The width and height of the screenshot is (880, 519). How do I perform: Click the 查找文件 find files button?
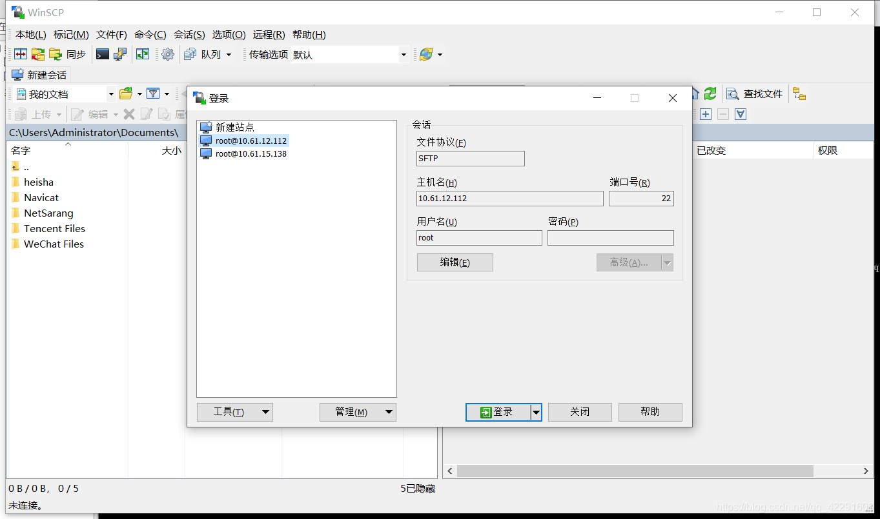coord(755,94)
